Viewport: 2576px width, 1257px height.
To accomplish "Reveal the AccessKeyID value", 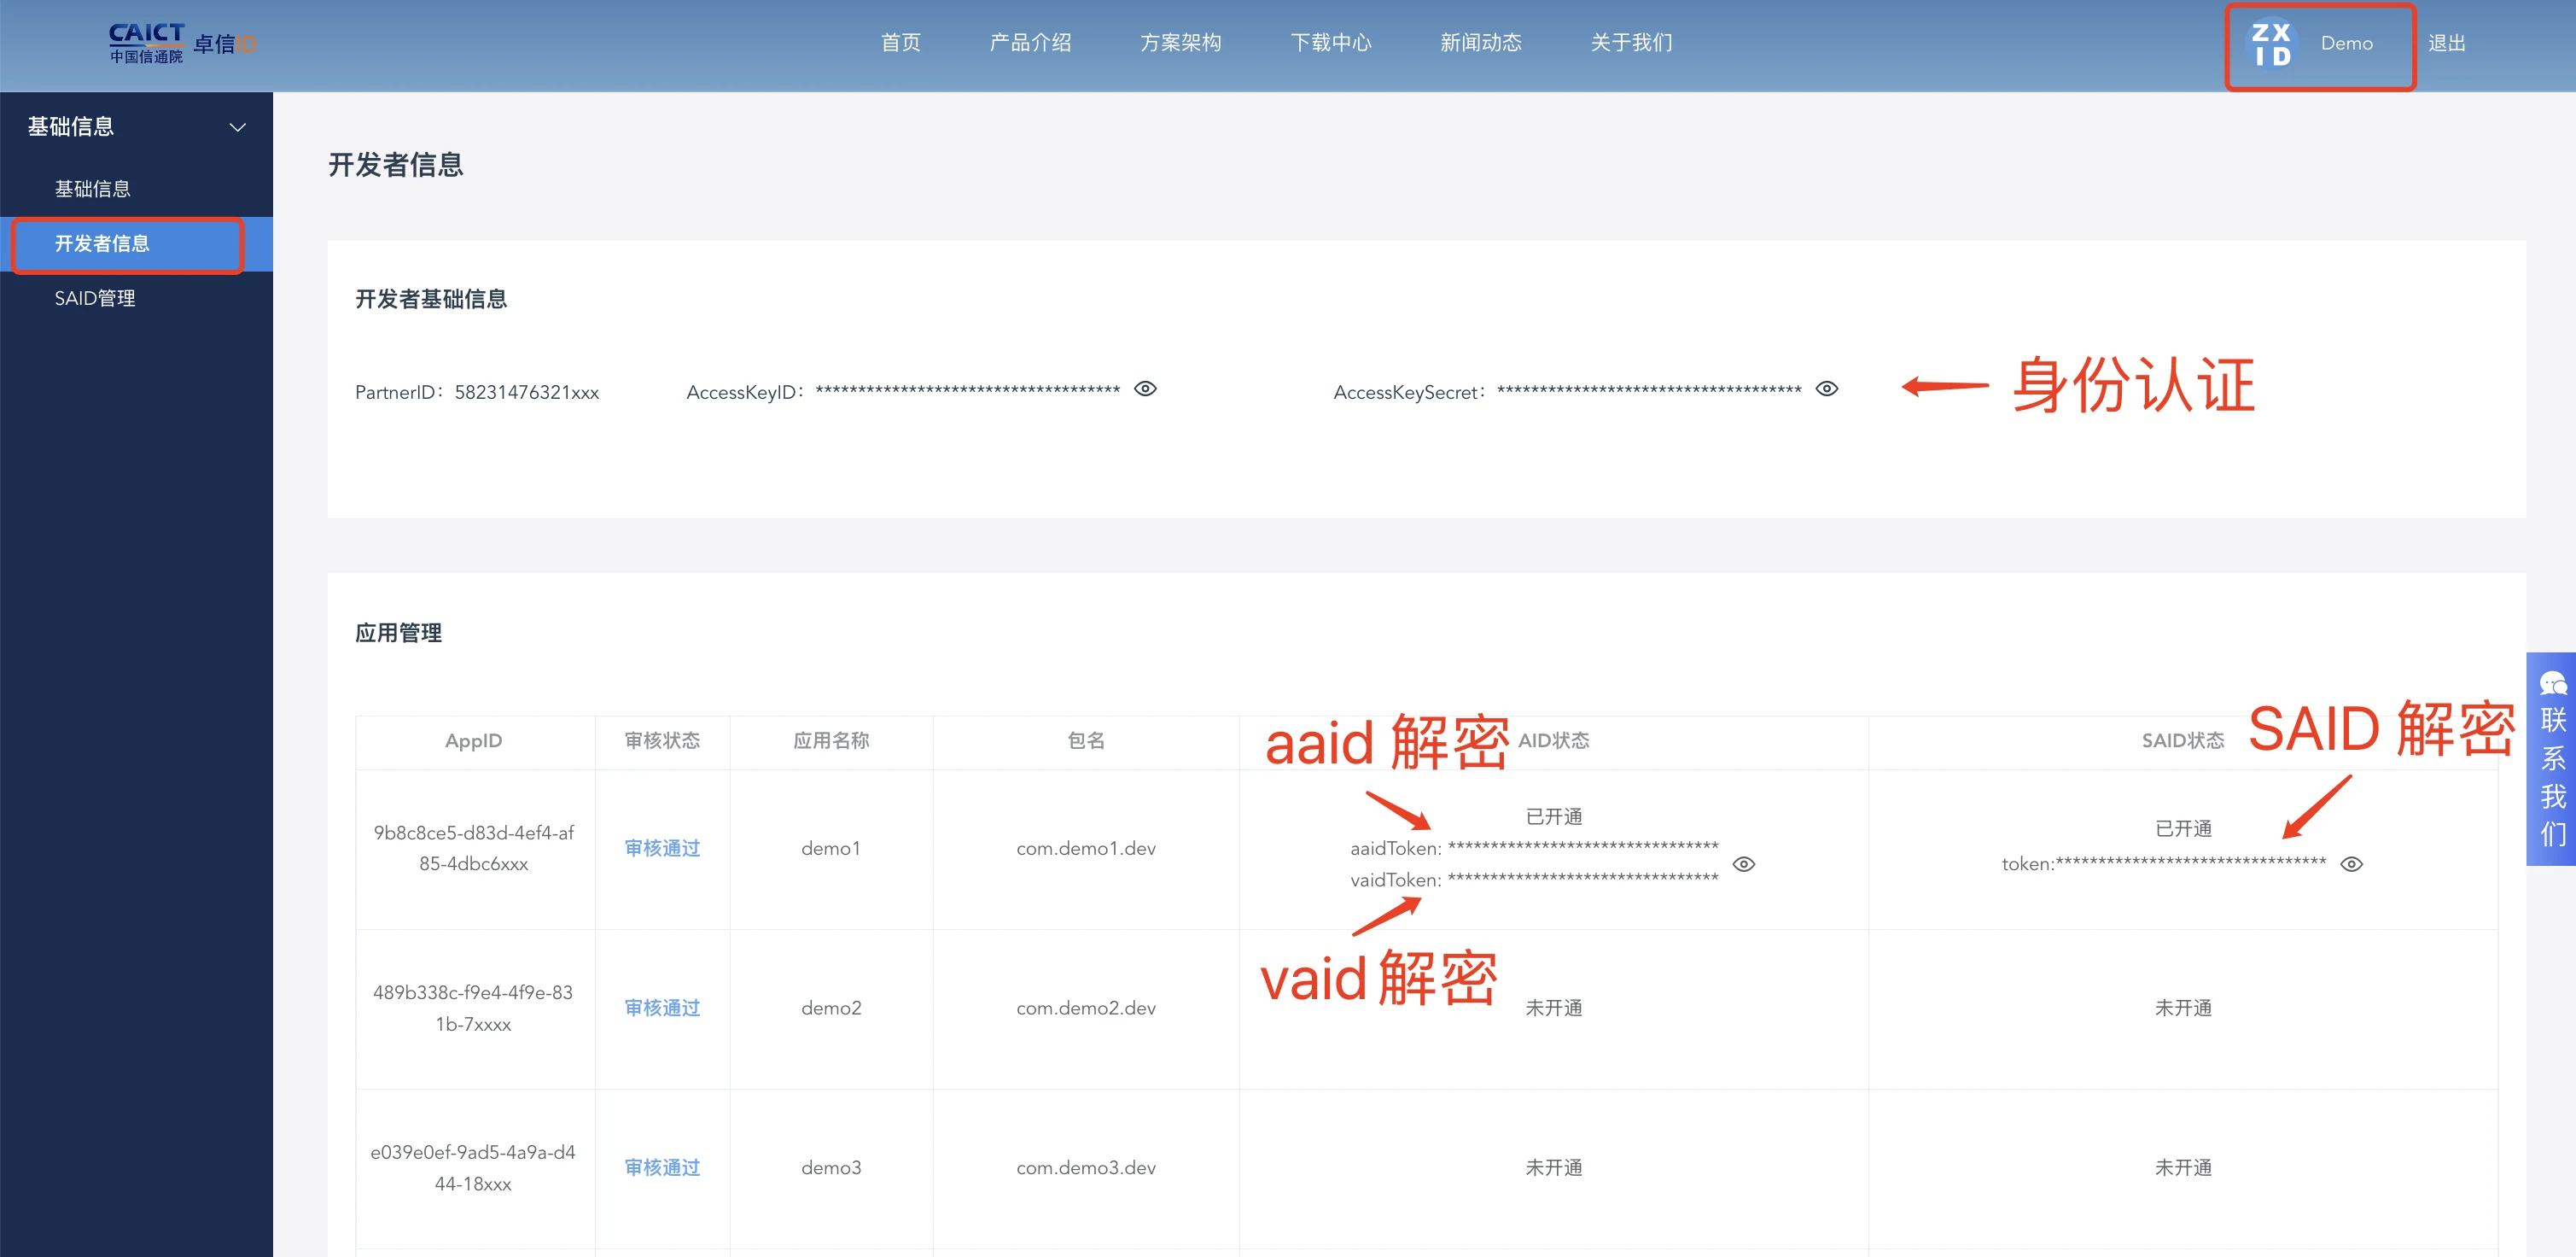I will (1145, 389).
